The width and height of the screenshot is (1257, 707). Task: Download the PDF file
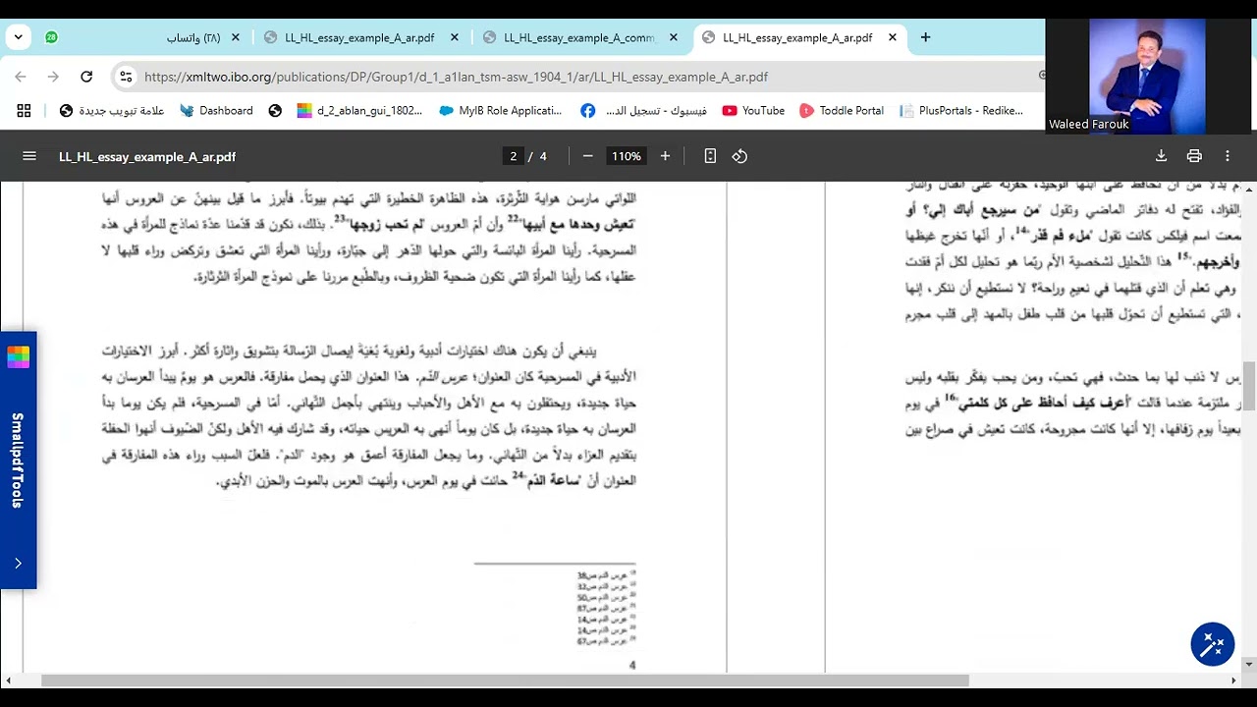tap(1161, 156)
